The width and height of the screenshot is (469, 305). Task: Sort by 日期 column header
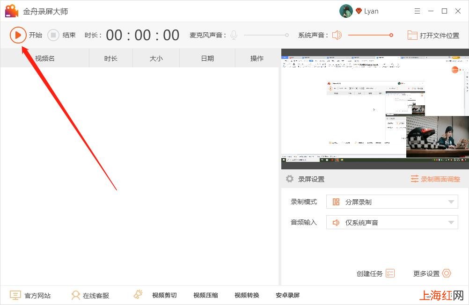207,58
